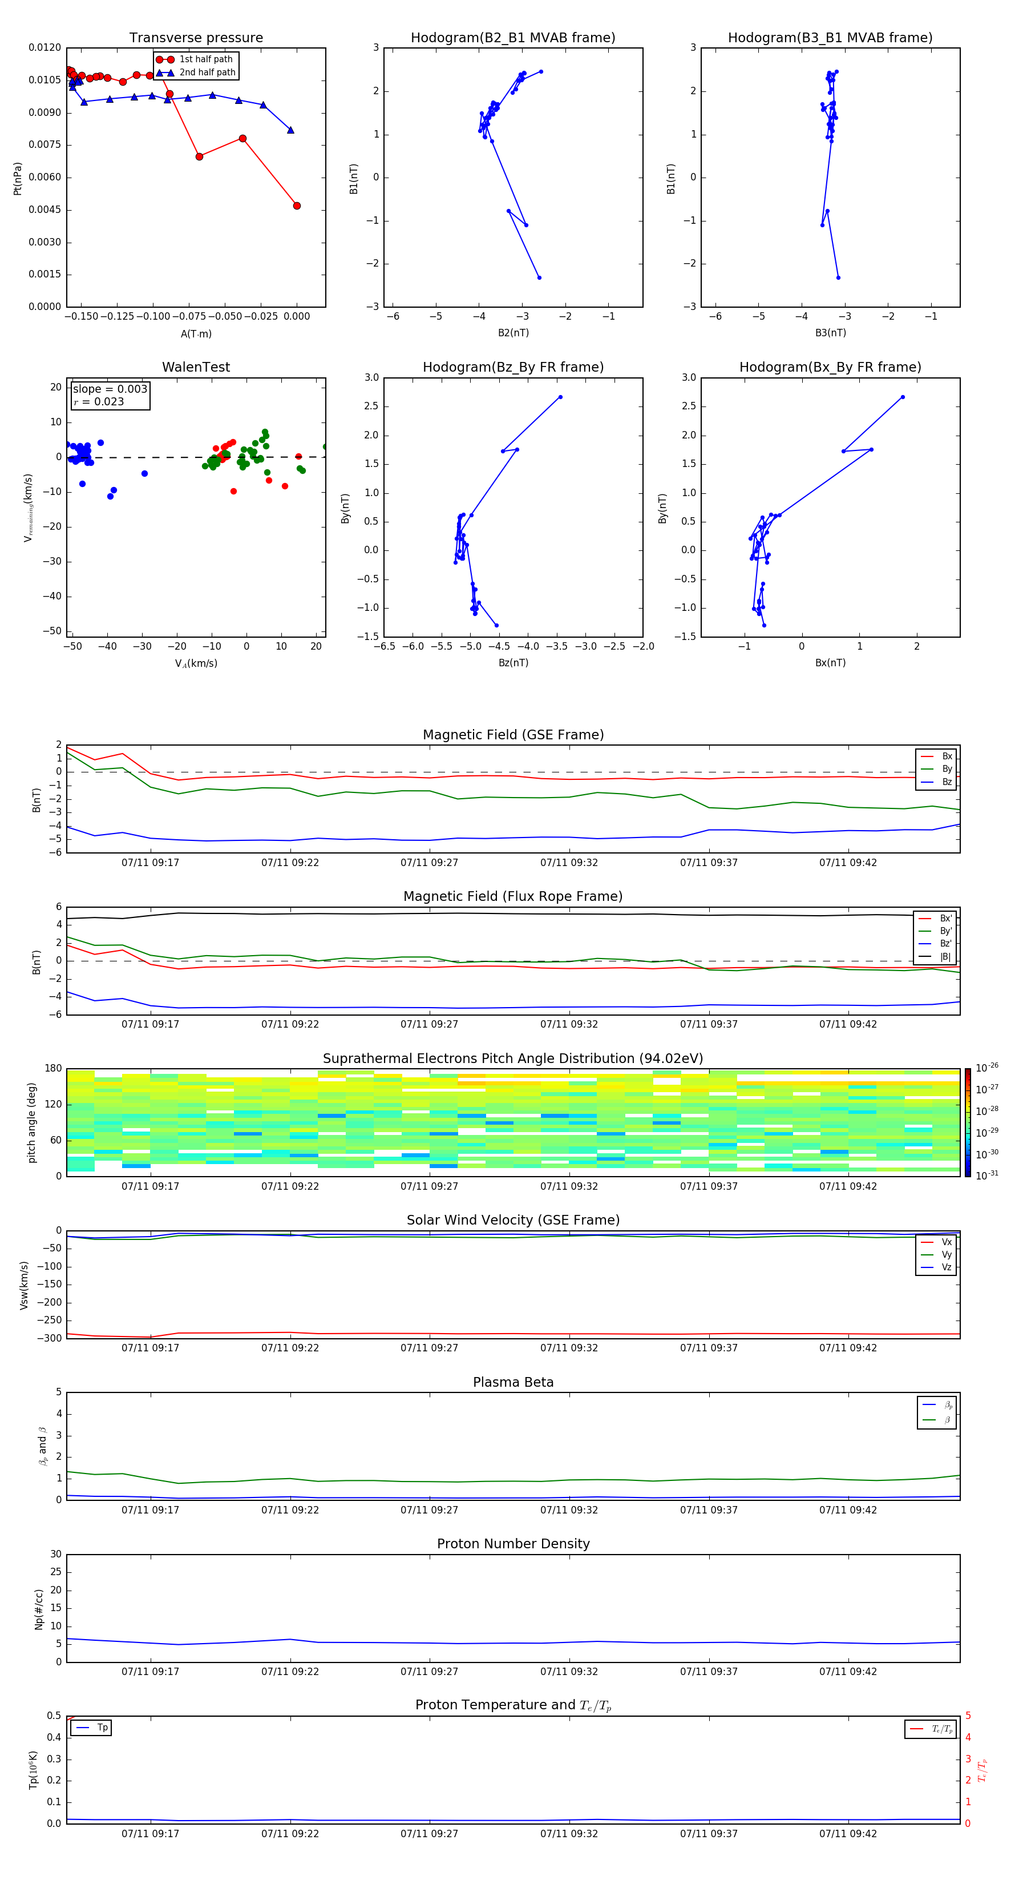Click the 'Proton Number Density' title
Screen dimensions: 1027x1884
point(513,1544)
